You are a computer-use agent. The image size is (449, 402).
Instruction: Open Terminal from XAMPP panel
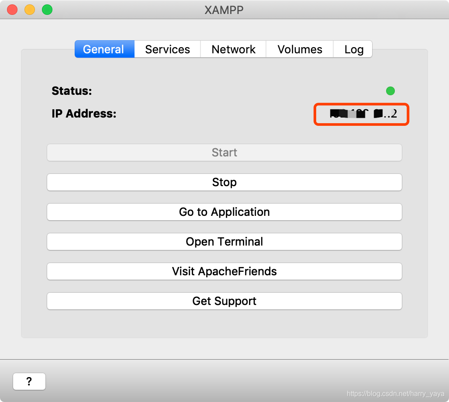pos(224,242)
